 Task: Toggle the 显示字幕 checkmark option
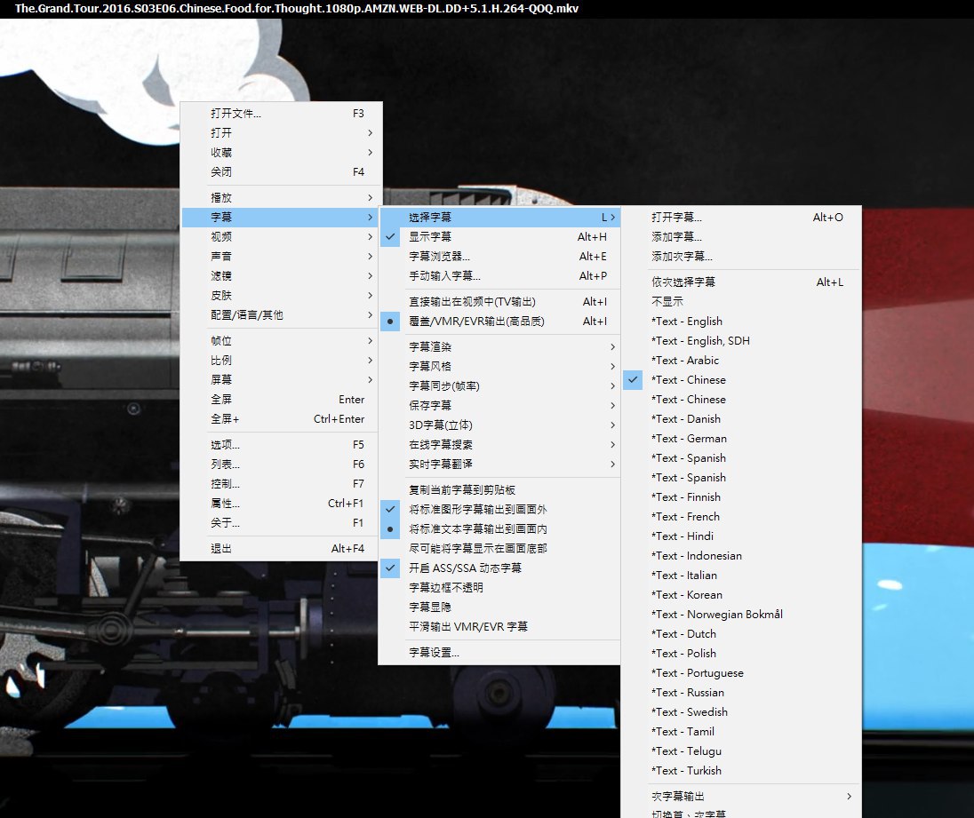point(430,237)
